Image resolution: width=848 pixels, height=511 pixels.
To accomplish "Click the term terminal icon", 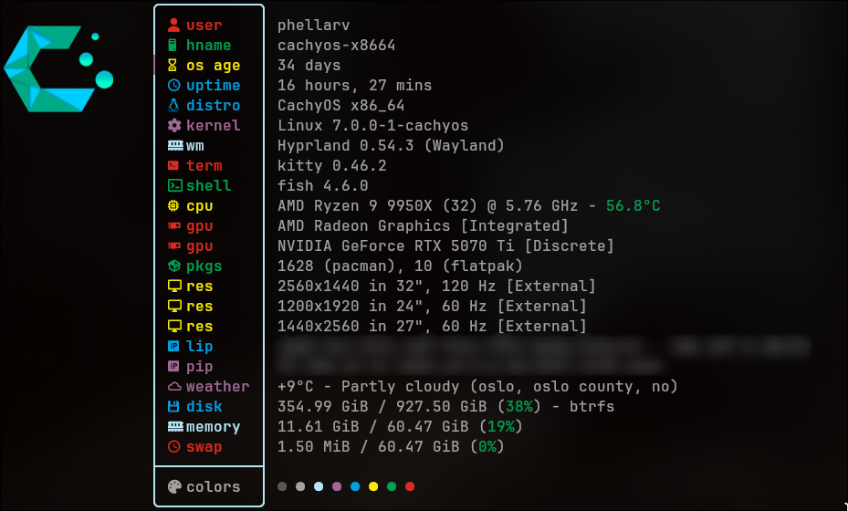I will click(173, 165).
